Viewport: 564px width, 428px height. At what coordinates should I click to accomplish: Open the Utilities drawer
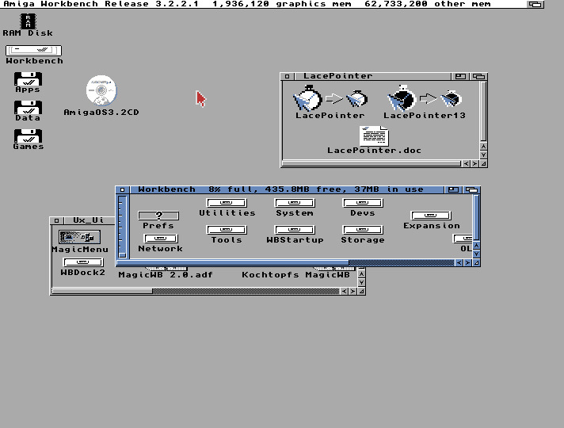point(227,203)
